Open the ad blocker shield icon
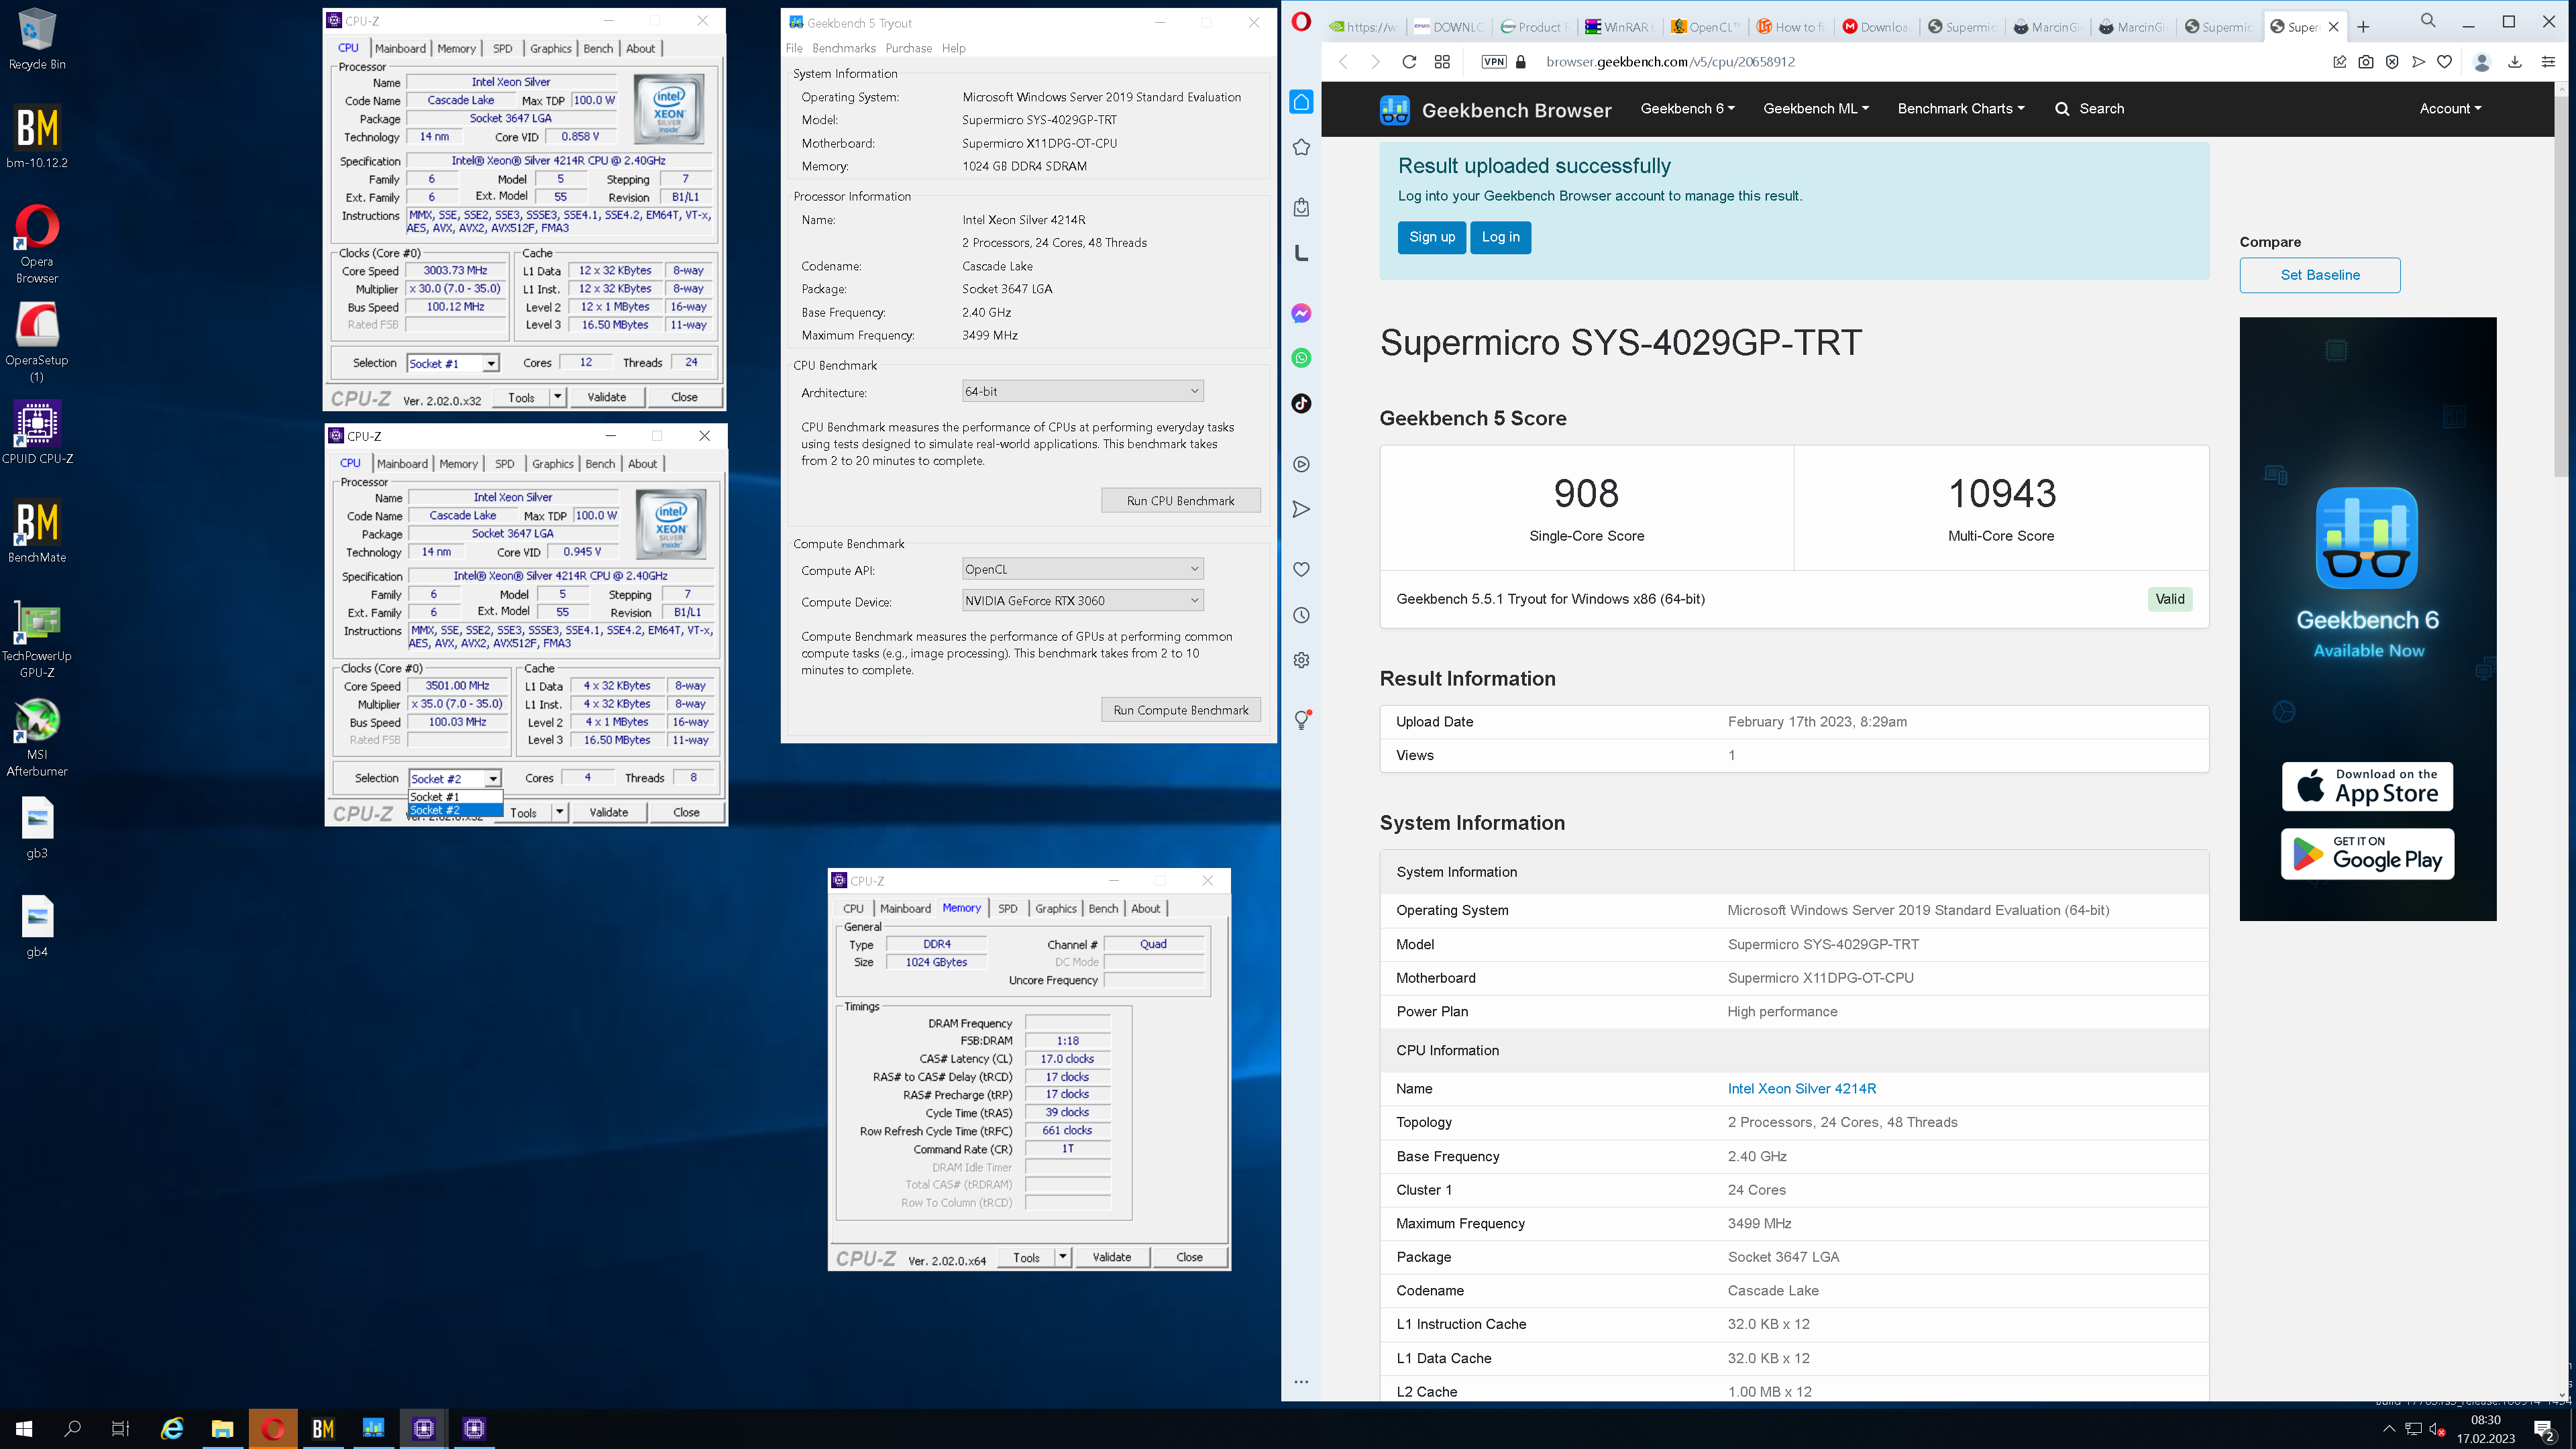This screenshot has height=1449, width=2576. [2392, 62]
